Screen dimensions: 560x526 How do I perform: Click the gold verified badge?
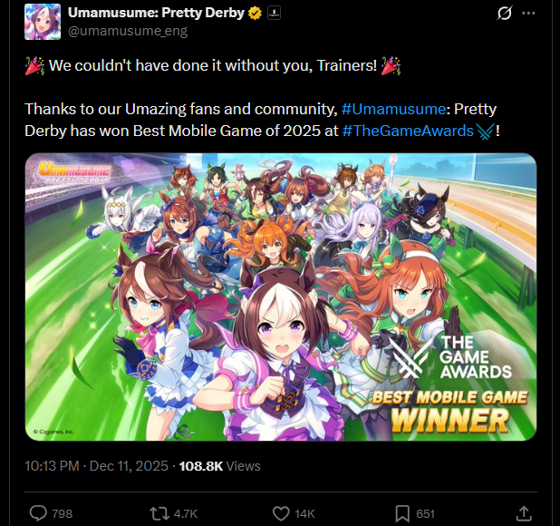click(255, 14)
